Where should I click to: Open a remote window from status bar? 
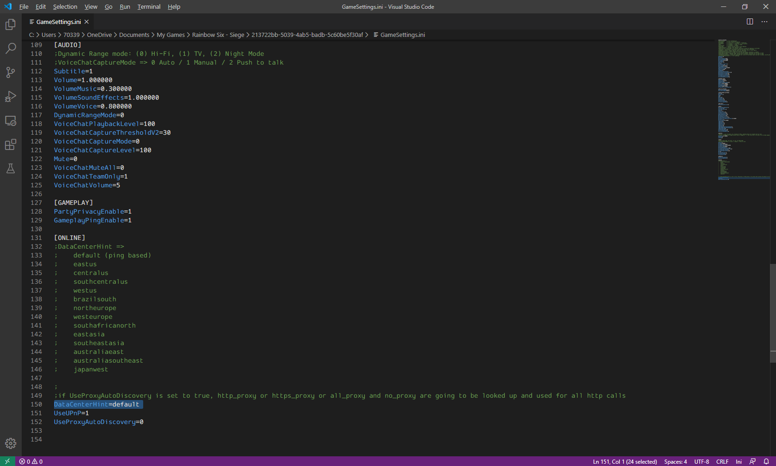pos(7,461)
